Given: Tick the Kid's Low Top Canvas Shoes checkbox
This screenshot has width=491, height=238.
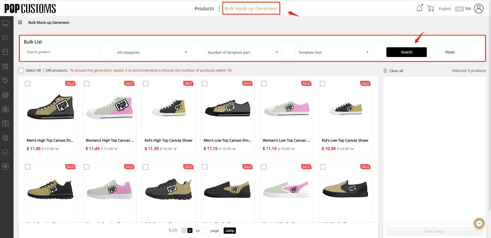Looking at the screenshot, I should [x=323, y=84].
